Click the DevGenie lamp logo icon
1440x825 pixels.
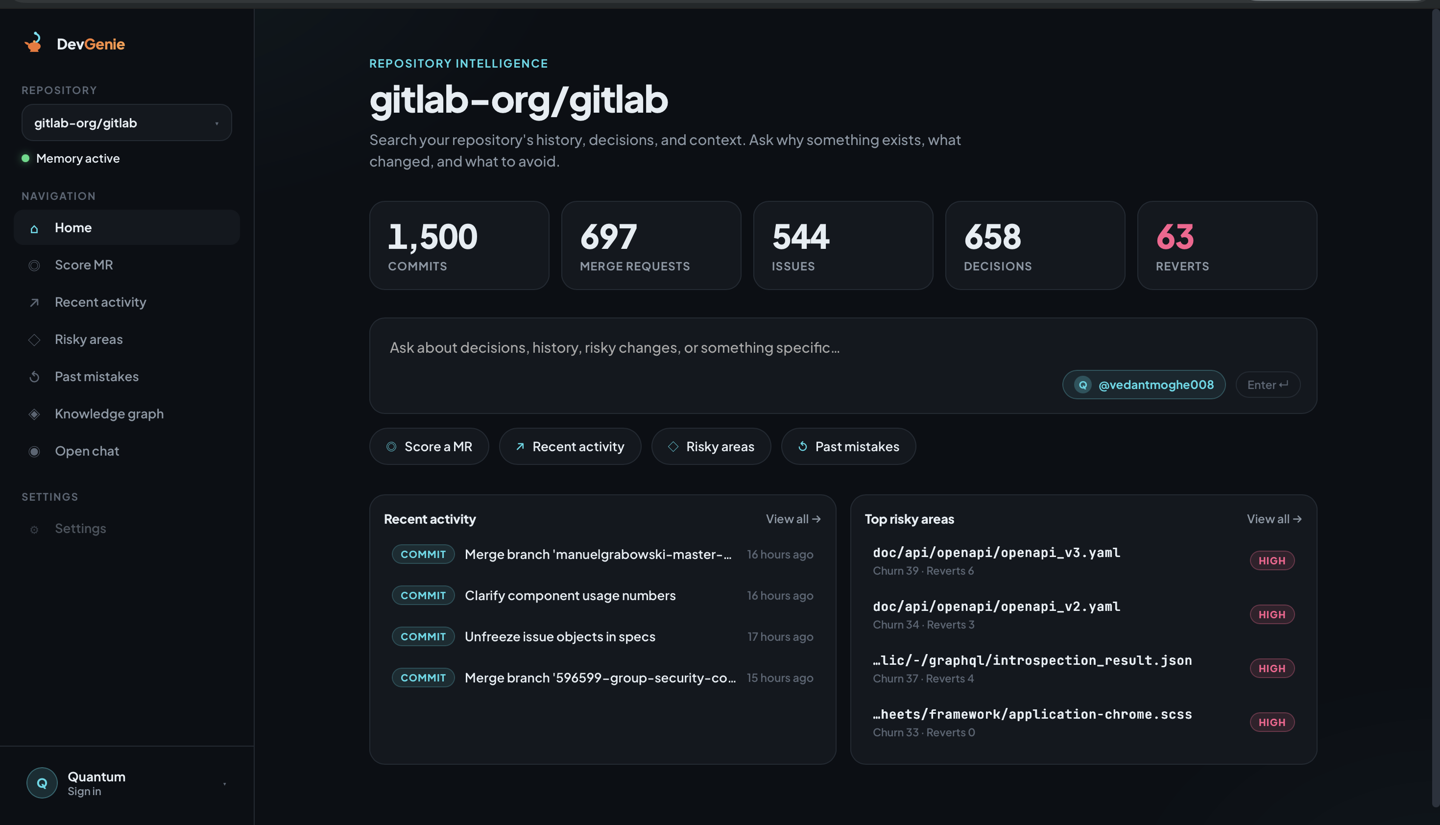[x=33, y=43]
